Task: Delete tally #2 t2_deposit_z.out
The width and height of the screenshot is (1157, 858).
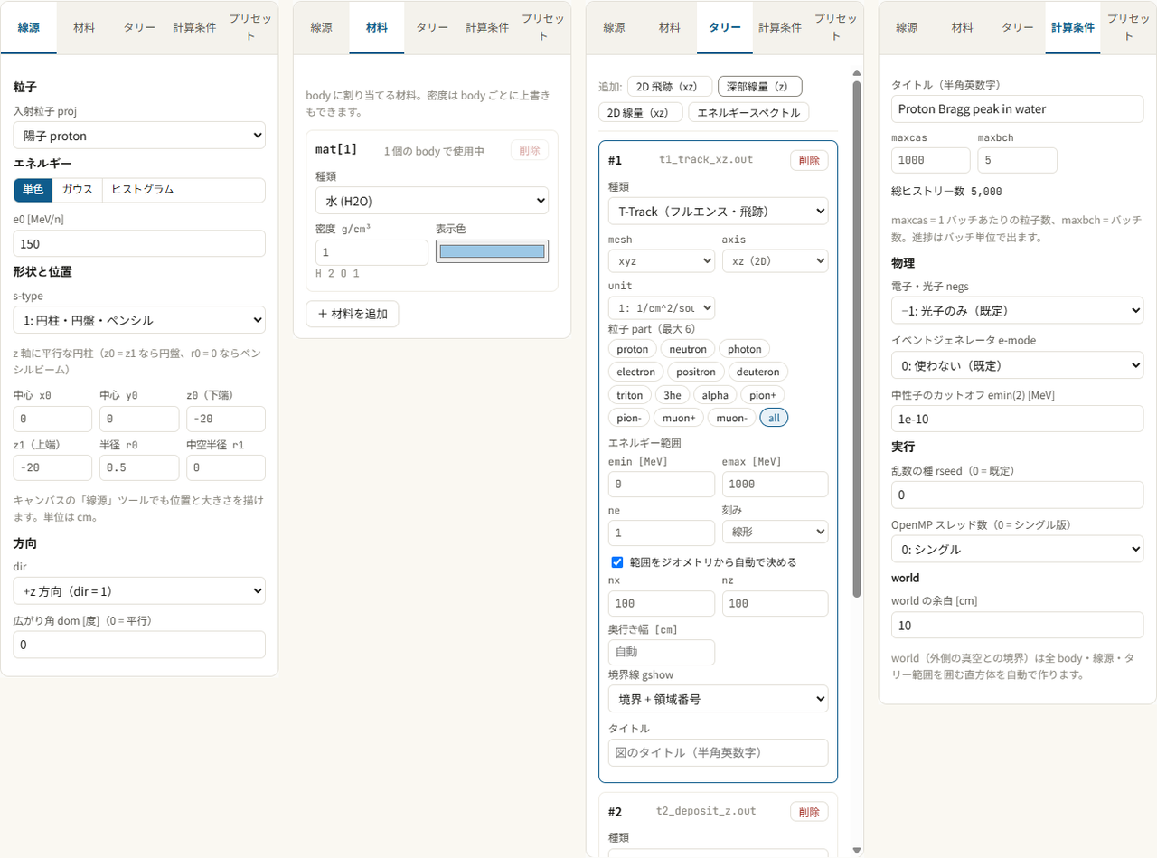Action: 809,811
